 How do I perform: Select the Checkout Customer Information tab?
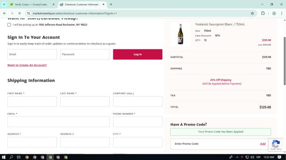click(82, 4)
